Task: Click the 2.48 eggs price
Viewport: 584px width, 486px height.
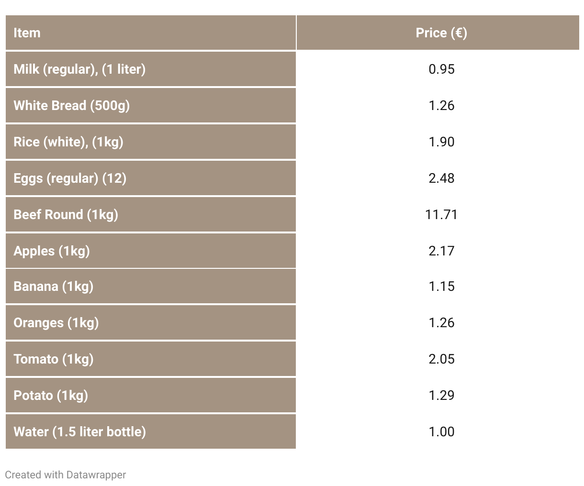Action: point(441,178)
